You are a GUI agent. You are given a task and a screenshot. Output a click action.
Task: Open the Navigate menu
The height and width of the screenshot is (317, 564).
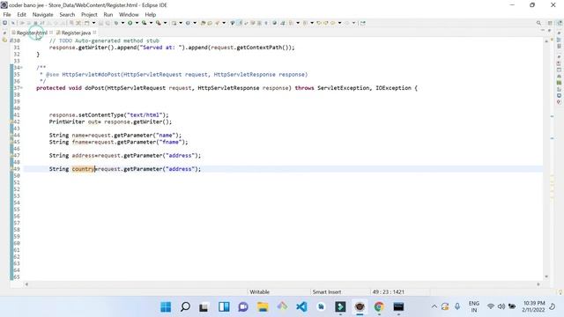pos(43,14)
